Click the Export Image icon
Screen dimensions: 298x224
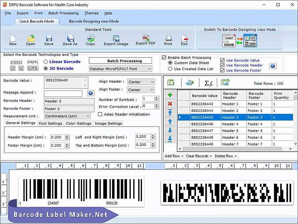click(x=116, y=40)
